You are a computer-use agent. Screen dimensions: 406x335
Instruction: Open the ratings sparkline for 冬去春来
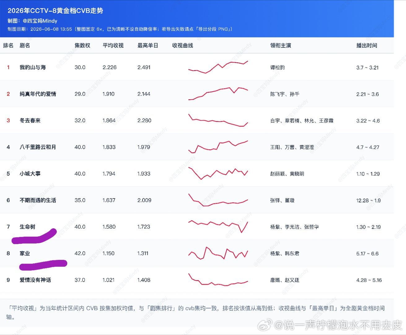[x=218, y=120]
